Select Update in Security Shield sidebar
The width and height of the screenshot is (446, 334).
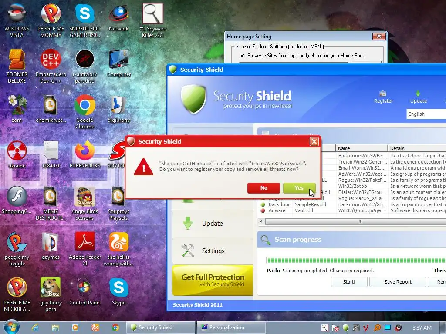tap(213, 224)
